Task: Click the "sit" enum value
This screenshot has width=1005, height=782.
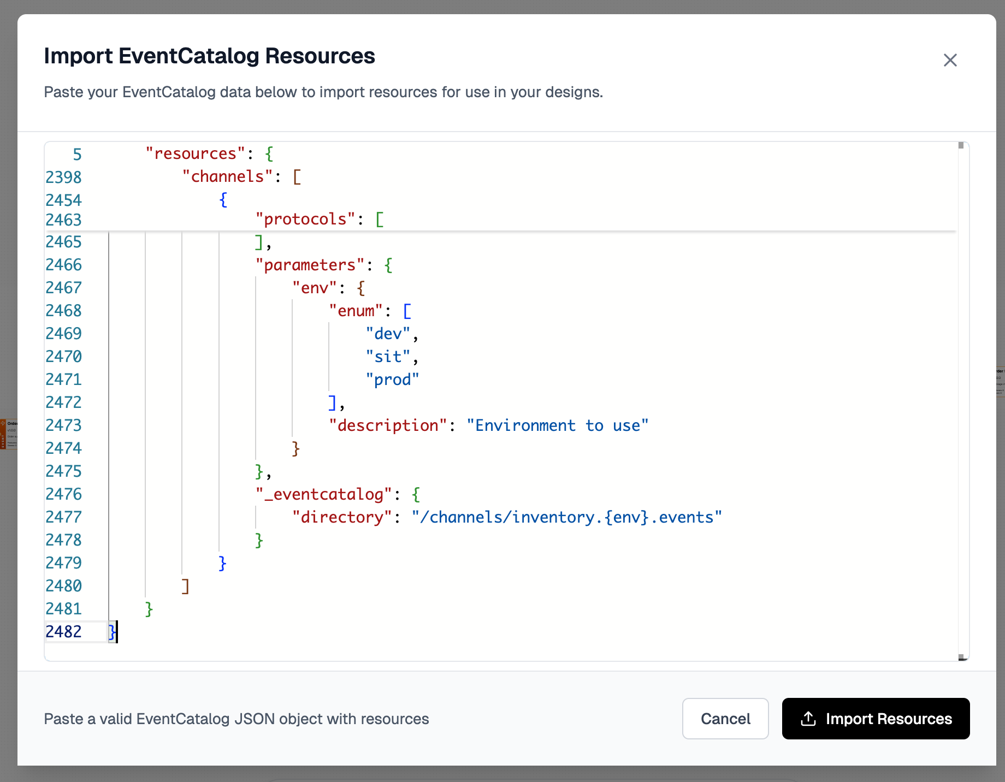Action: click(387, 357)
